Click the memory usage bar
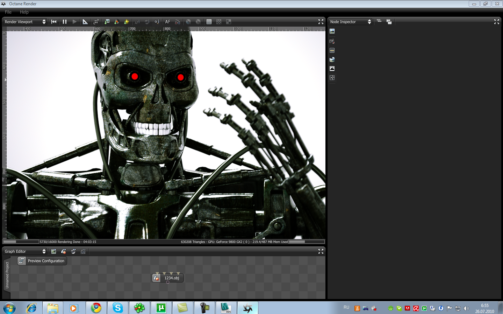The width and height of the screenshot is (503, 314). tap(307, 242)
